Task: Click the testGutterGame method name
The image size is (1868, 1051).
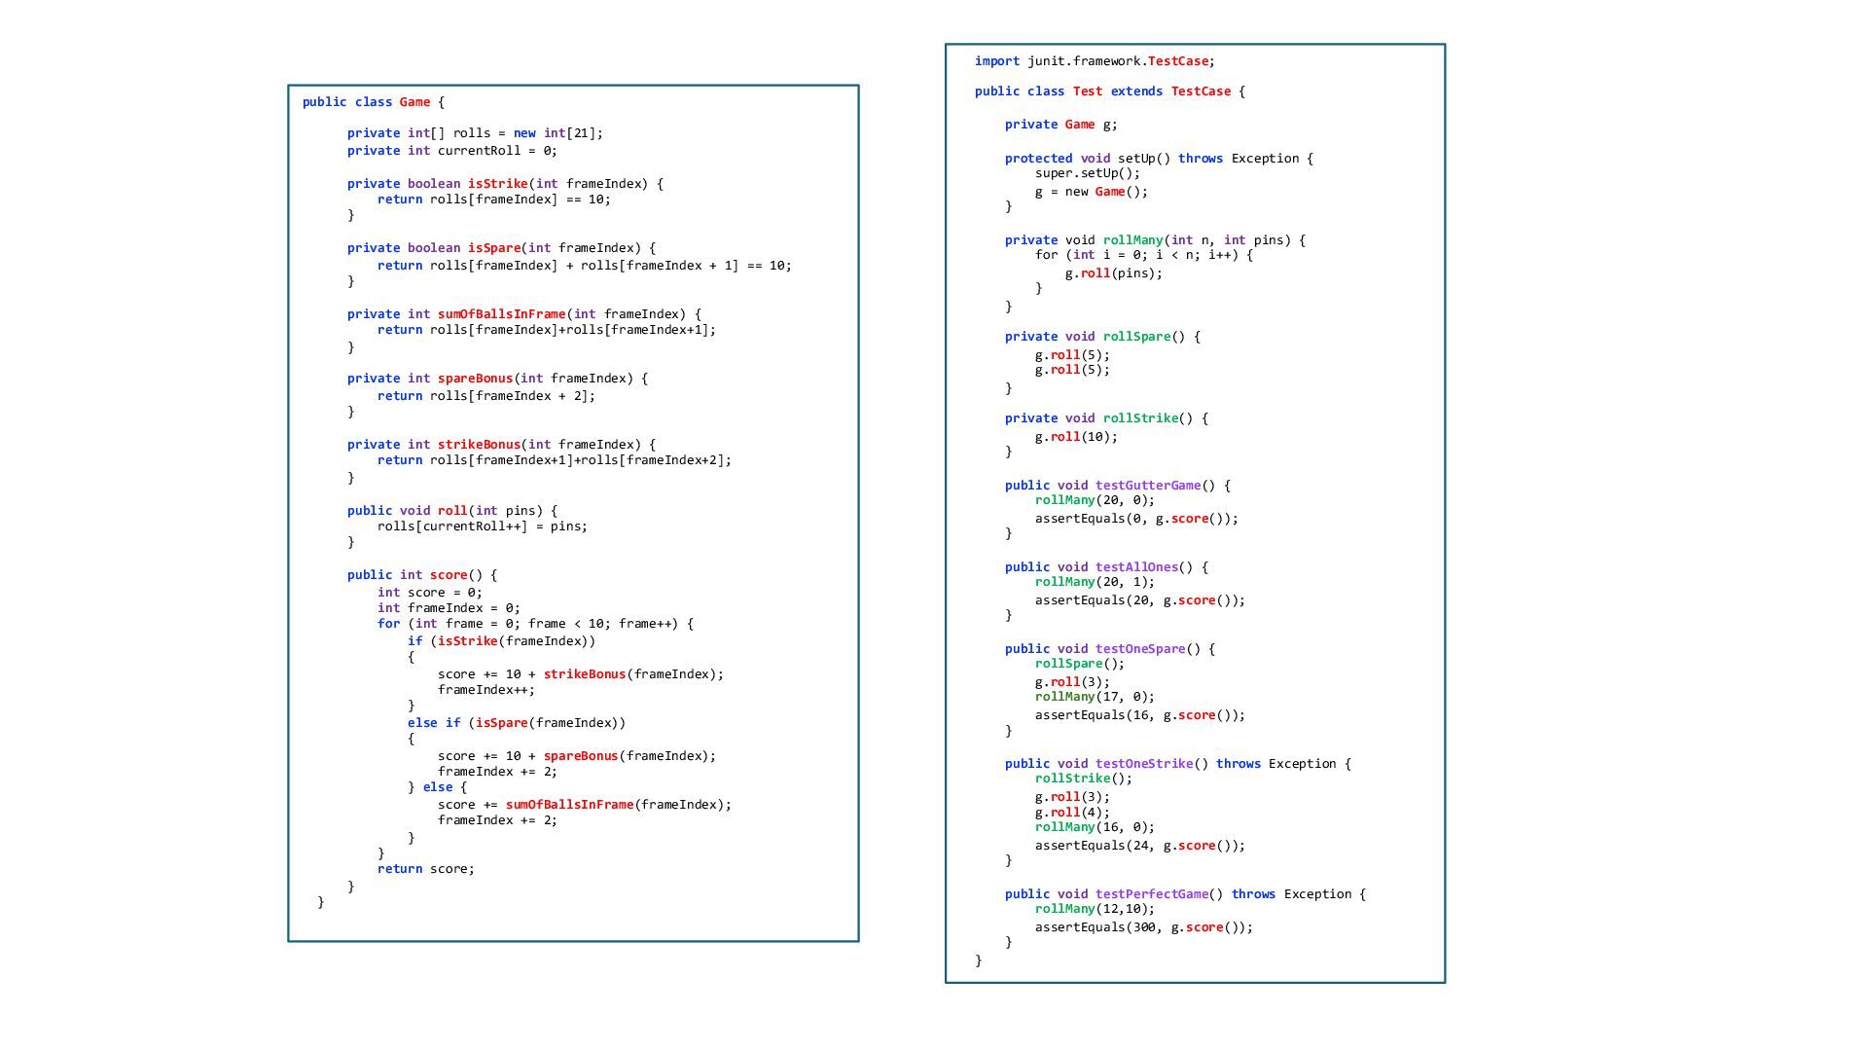Action: coord(1148,486)
